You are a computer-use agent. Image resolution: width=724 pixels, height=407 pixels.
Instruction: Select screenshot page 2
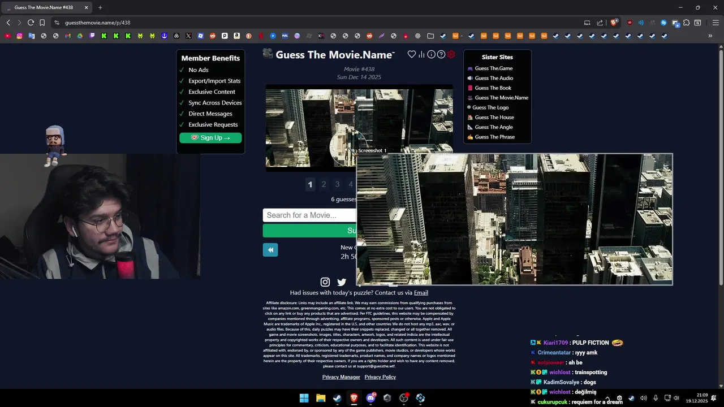click(324, 184)
